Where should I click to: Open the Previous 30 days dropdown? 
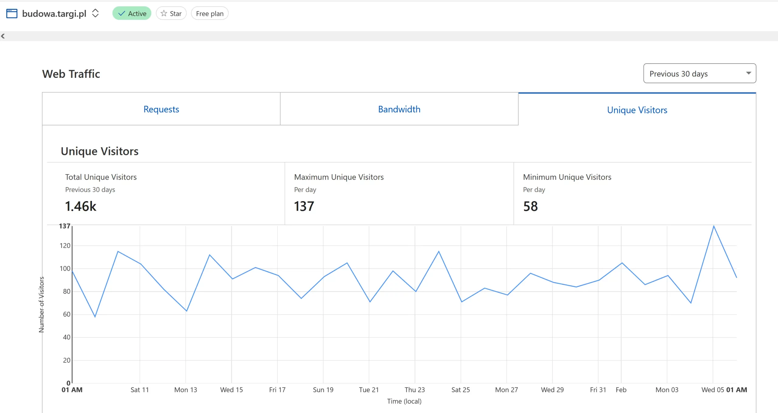point(678,74)
